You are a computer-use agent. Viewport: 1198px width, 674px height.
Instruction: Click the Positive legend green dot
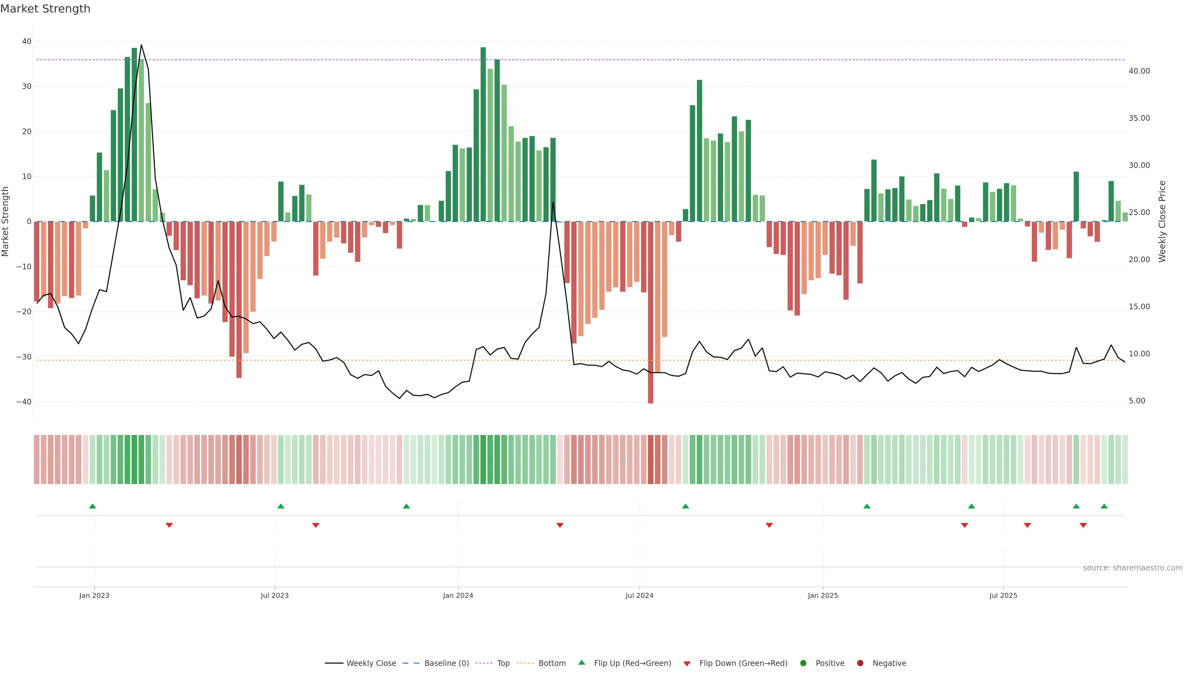pyautogui.click(x=803, y=663)
